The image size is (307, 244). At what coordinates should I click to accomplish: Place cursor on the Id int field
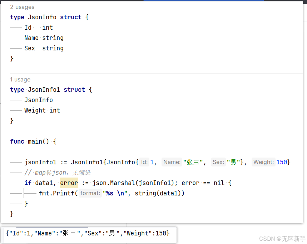coord(39,28)
